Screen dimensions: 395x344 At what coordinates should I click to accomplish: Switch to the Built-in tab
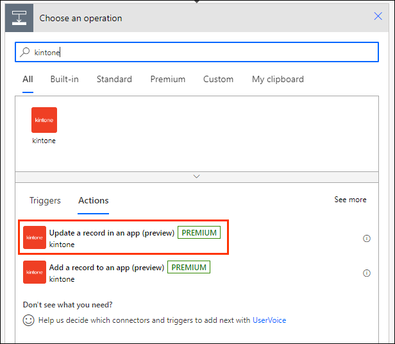[64, 80]
